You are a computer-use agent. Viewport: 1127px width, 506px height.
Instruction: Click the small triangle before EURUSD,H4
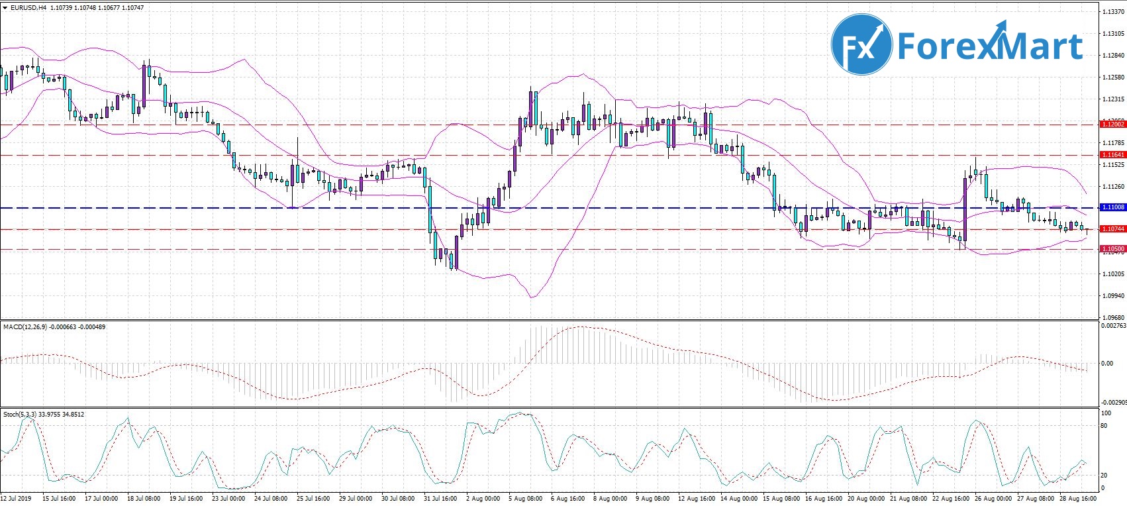[x=5, y=8]
